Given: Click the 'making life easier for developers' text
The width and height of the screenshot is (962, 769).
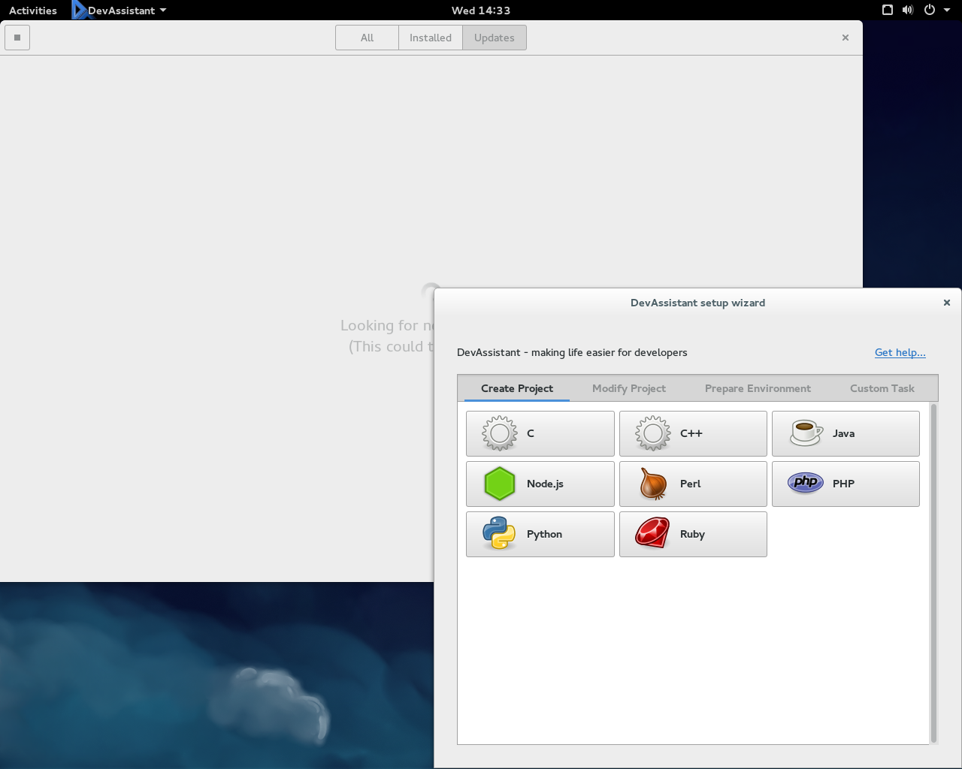Looking at the screenshot, I should [610, 352].
